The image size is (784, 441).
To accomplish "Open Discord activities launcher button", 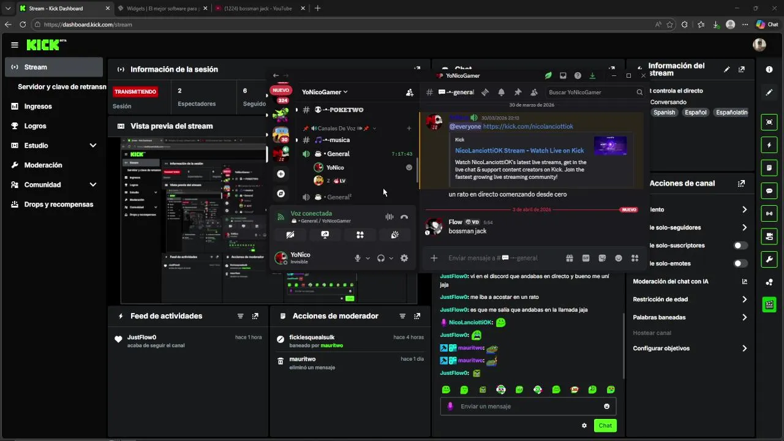I will pos(360,235).
